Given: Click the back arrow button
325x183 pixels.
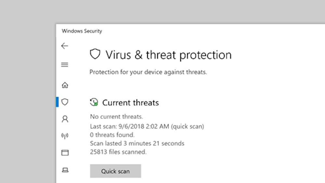Looking at the screenshot, I should [x=65, y=46].
